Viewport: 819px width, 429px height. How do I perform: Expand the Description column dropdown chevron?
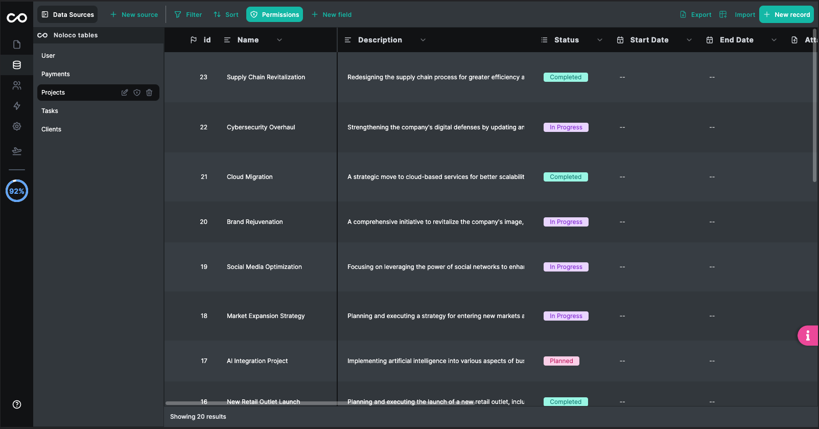[423, 40]
